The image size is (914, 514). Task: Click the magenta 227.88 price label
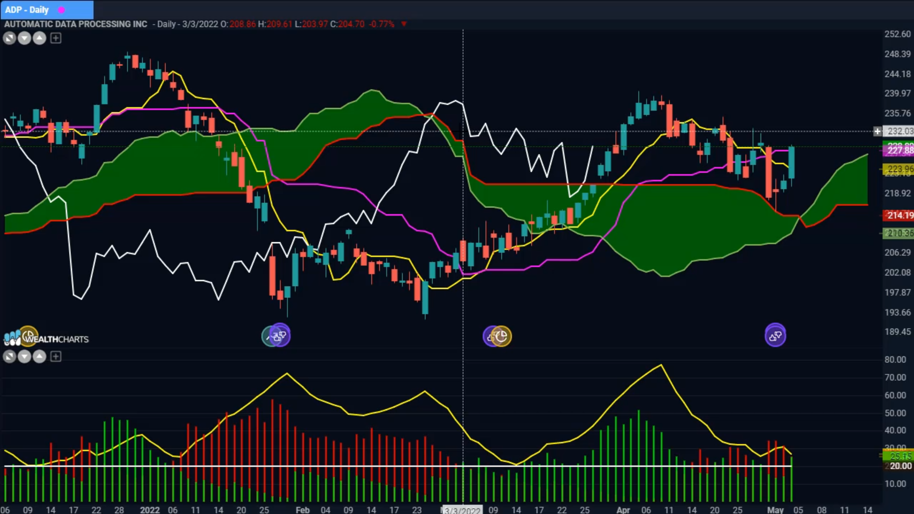pyautogui.click(x=899, y=151)
